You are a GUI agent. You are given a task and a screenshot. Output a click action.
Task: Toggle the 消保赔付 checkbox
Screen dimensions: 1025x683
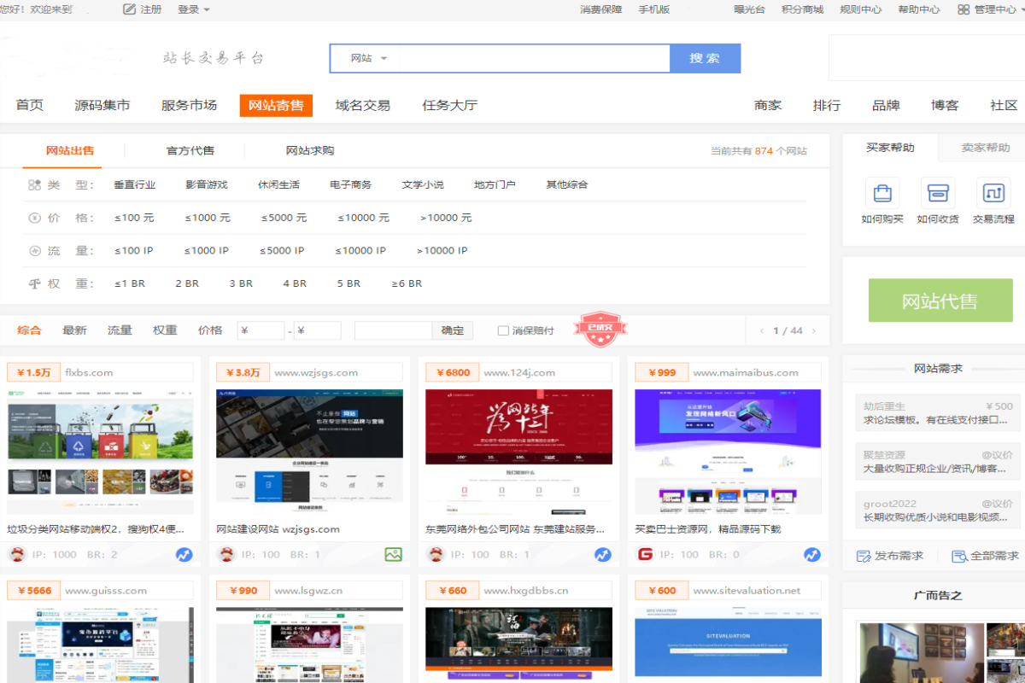click(503, 330)
